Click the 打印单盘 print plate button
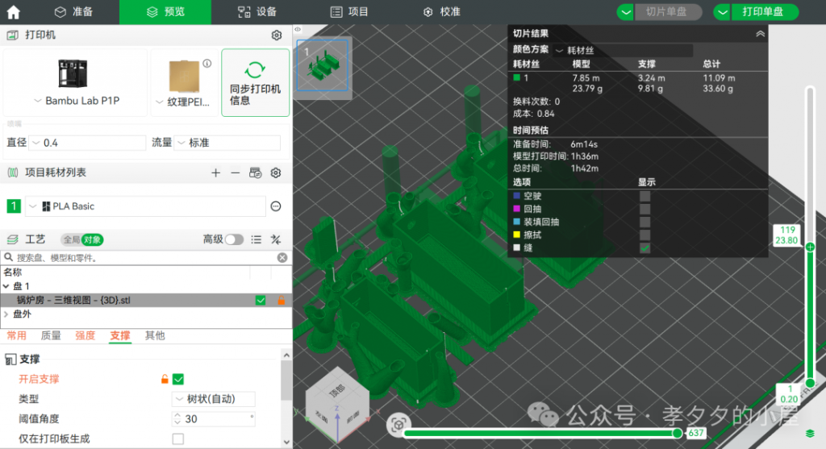This screenshot has height=449, width=826. (x=757, y=12)
